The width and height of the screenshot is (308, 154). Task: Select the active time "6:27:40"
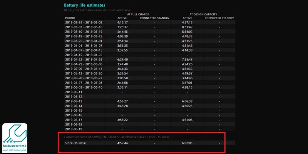[x=122, y=60]
